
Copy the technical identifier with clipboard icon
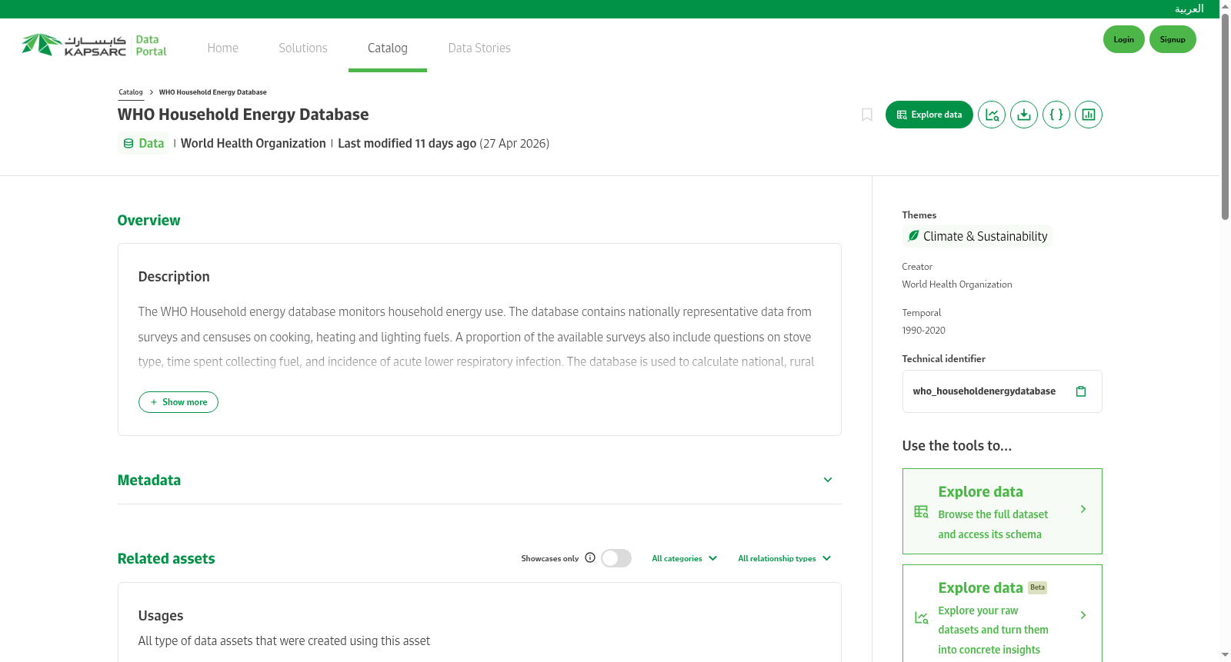[x=1081, y=391]
